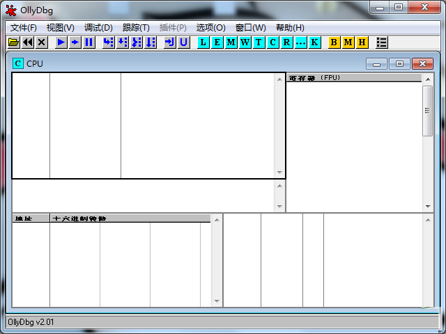Click the info pane scroll up arrow
446x334 pixels.
(x=279, y=186)
